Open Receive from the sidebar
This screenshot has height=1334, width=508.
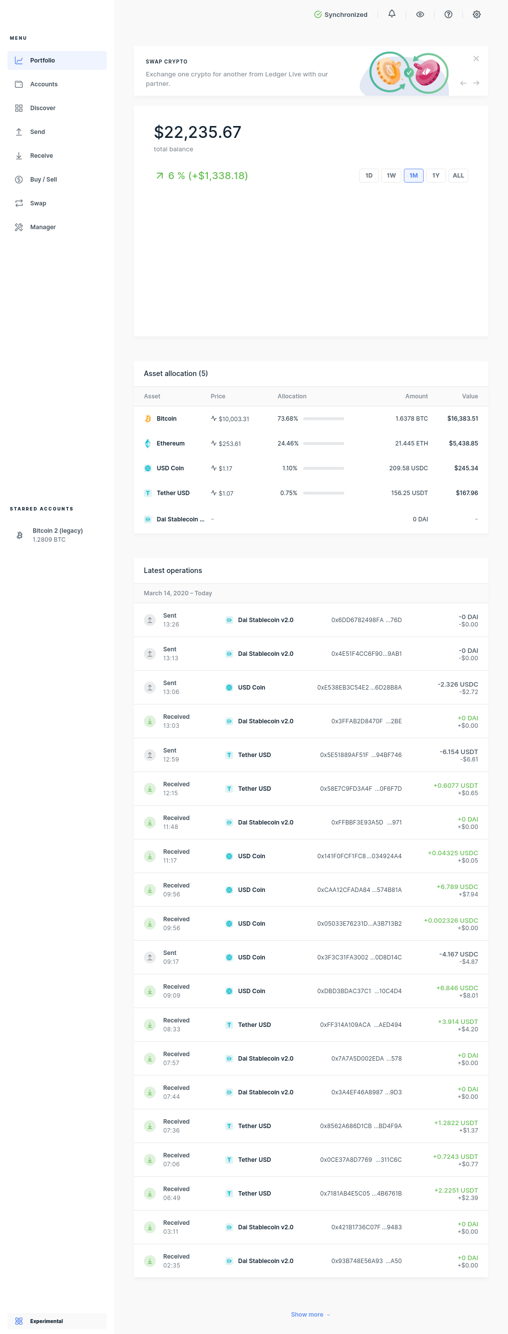click(x=57, y=156)
